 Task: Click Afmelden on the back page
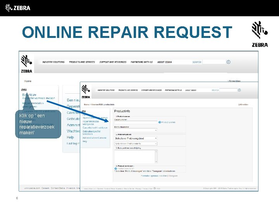point(234,81)
